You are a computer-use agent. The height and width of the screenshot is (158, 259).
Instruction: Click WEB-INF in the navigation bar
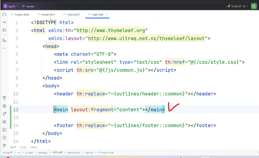coord(57,153)
